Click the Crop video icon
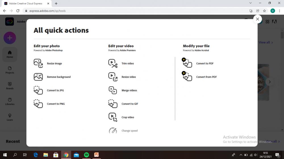Viewport: 284px width, 159px height. [x=113, y=117]
